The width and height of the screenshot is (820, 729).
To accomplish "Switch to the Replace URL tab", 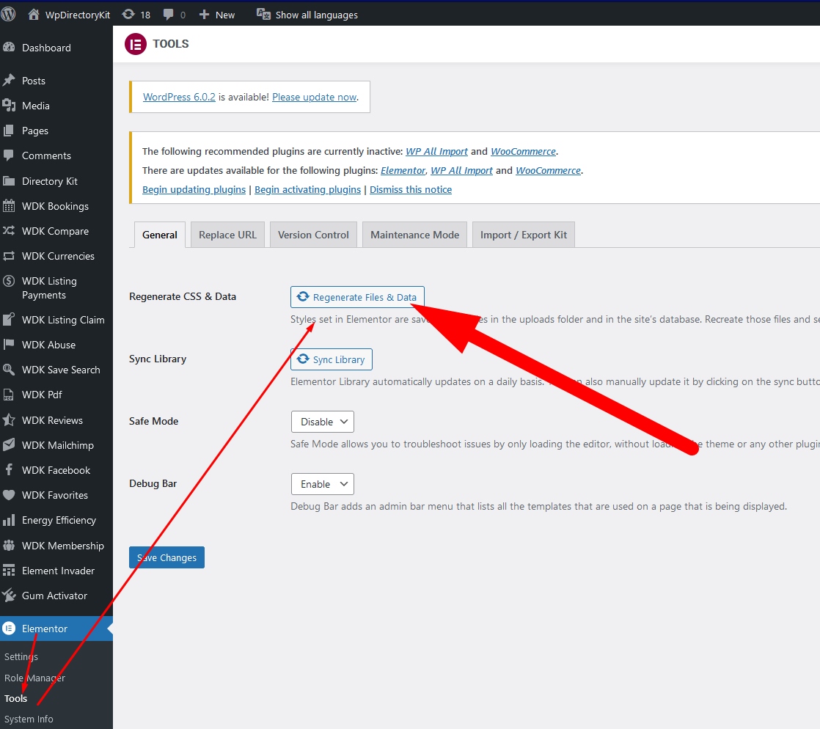I will pyautogui.click(x=227, y=235).
